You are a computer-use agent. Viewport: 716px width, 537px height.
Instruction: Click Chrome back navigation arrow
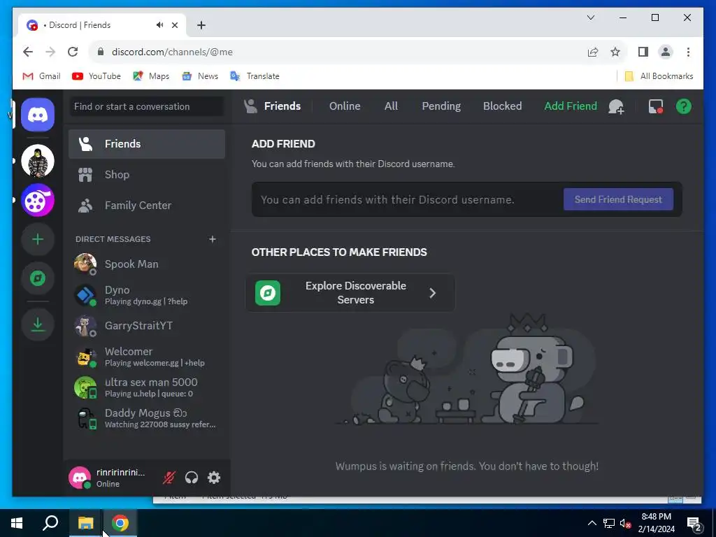[28, 52]
